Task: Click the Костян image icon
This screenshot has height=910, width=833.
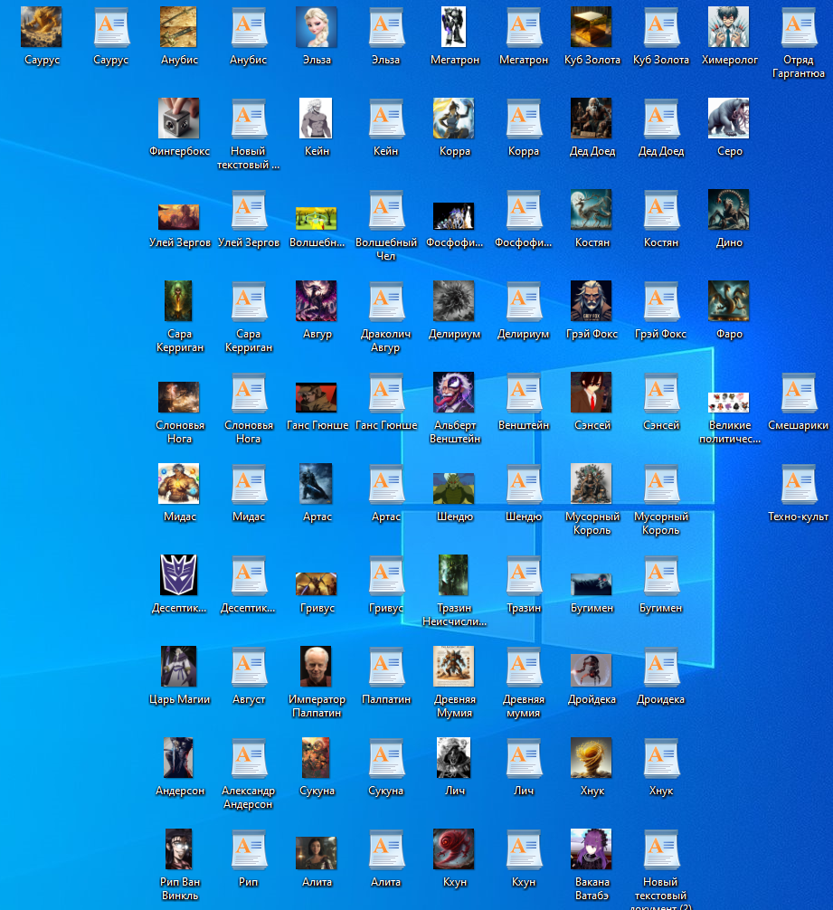Action: [x=592, y=210]
